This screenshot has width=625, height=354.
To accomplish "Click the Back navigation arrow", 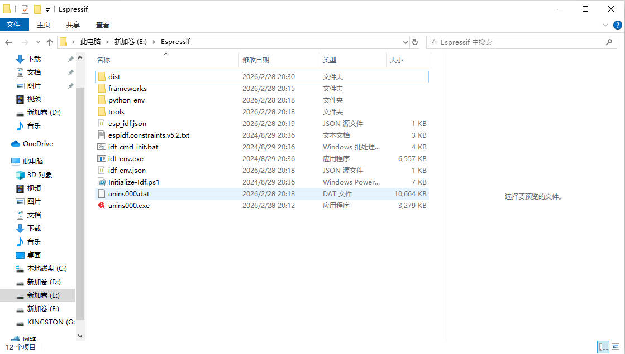I will 8,42.
